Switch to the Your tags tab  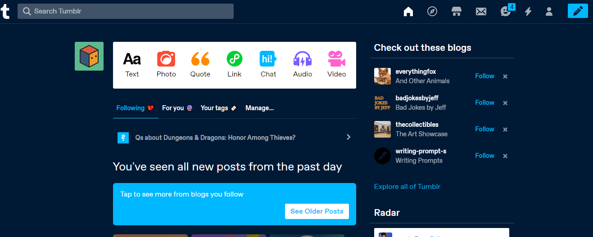click(218, 108)
